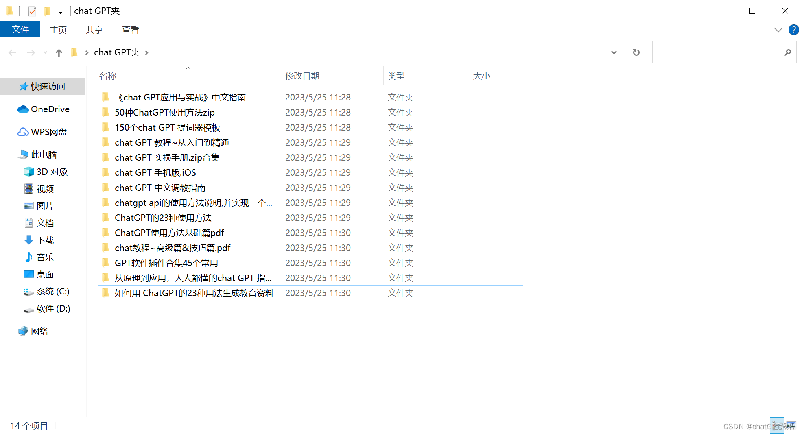Screen dimensions: 802x434
Task: Switch to the 主页 ribbon tab
Action: [x=58, y=30]
